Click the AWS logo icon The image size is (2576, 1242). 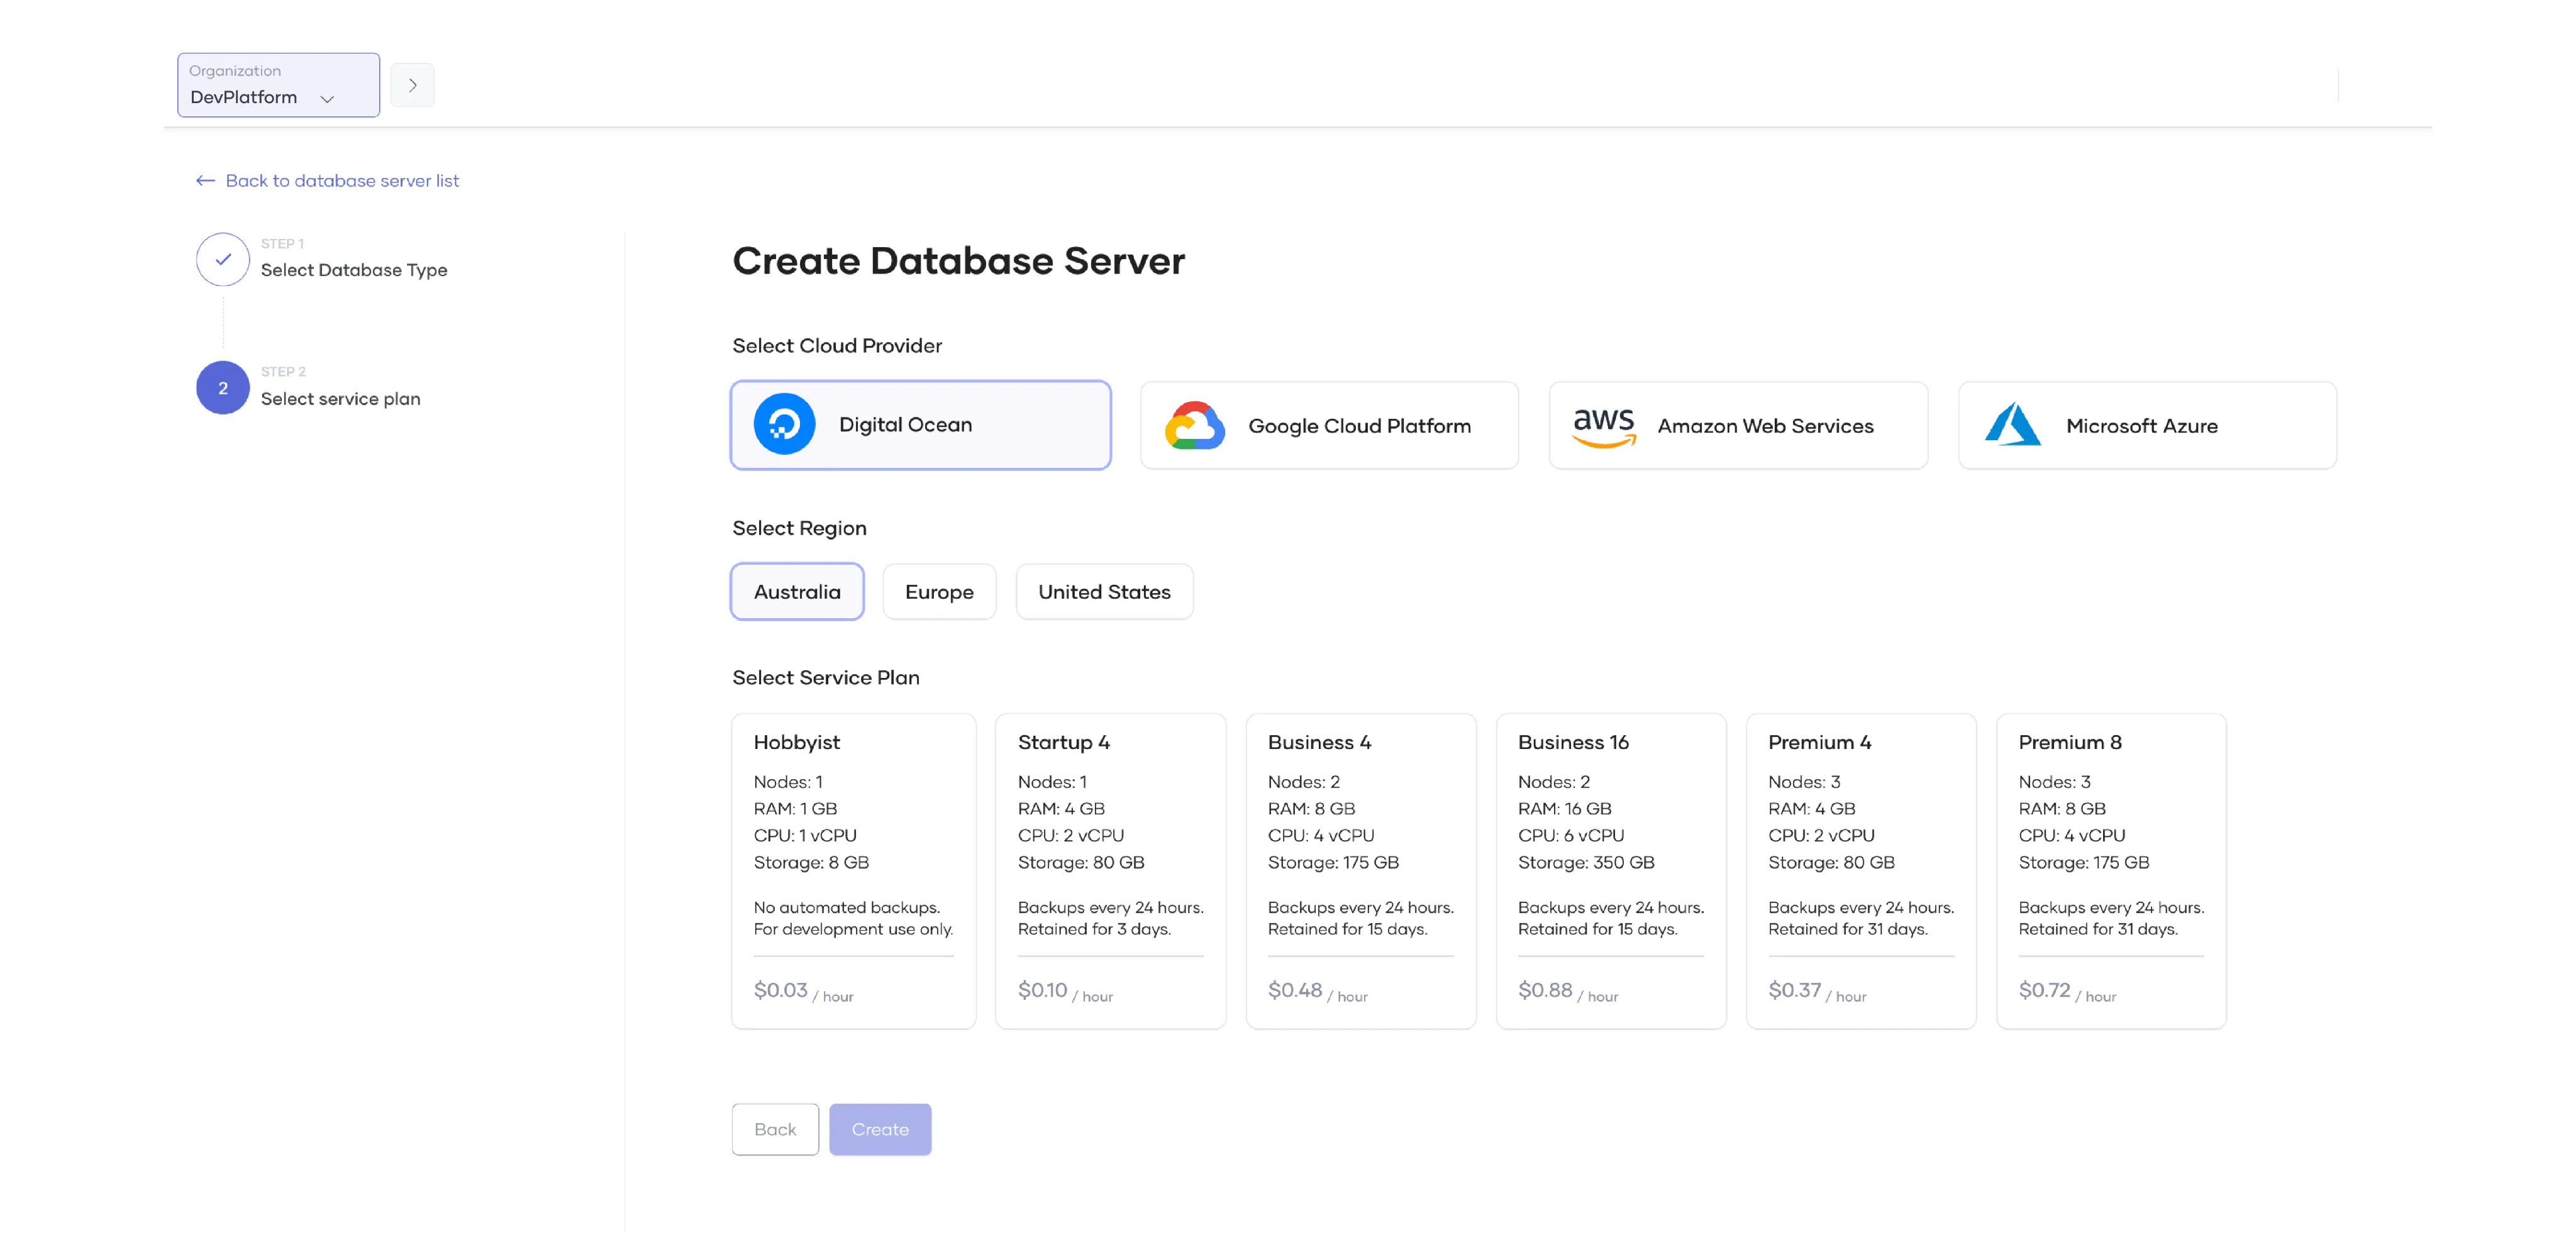pyautogui.click(x=1604, y=424)
